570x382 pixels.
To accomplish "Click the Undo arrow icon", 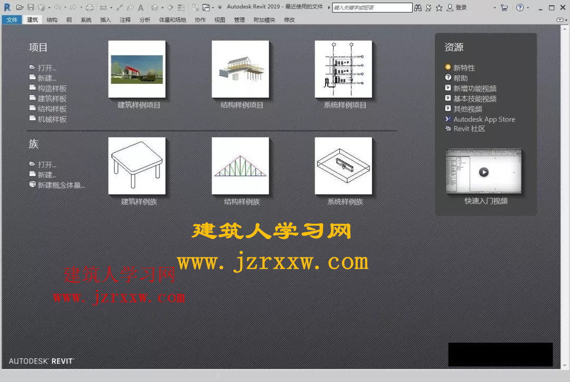I will coord(58,7).
